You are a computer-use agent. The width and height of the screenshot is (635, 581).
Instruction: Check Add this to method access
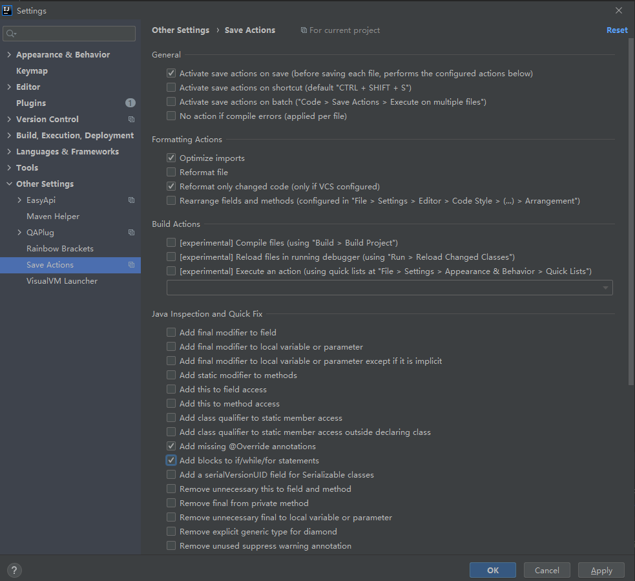pos(171,403)
